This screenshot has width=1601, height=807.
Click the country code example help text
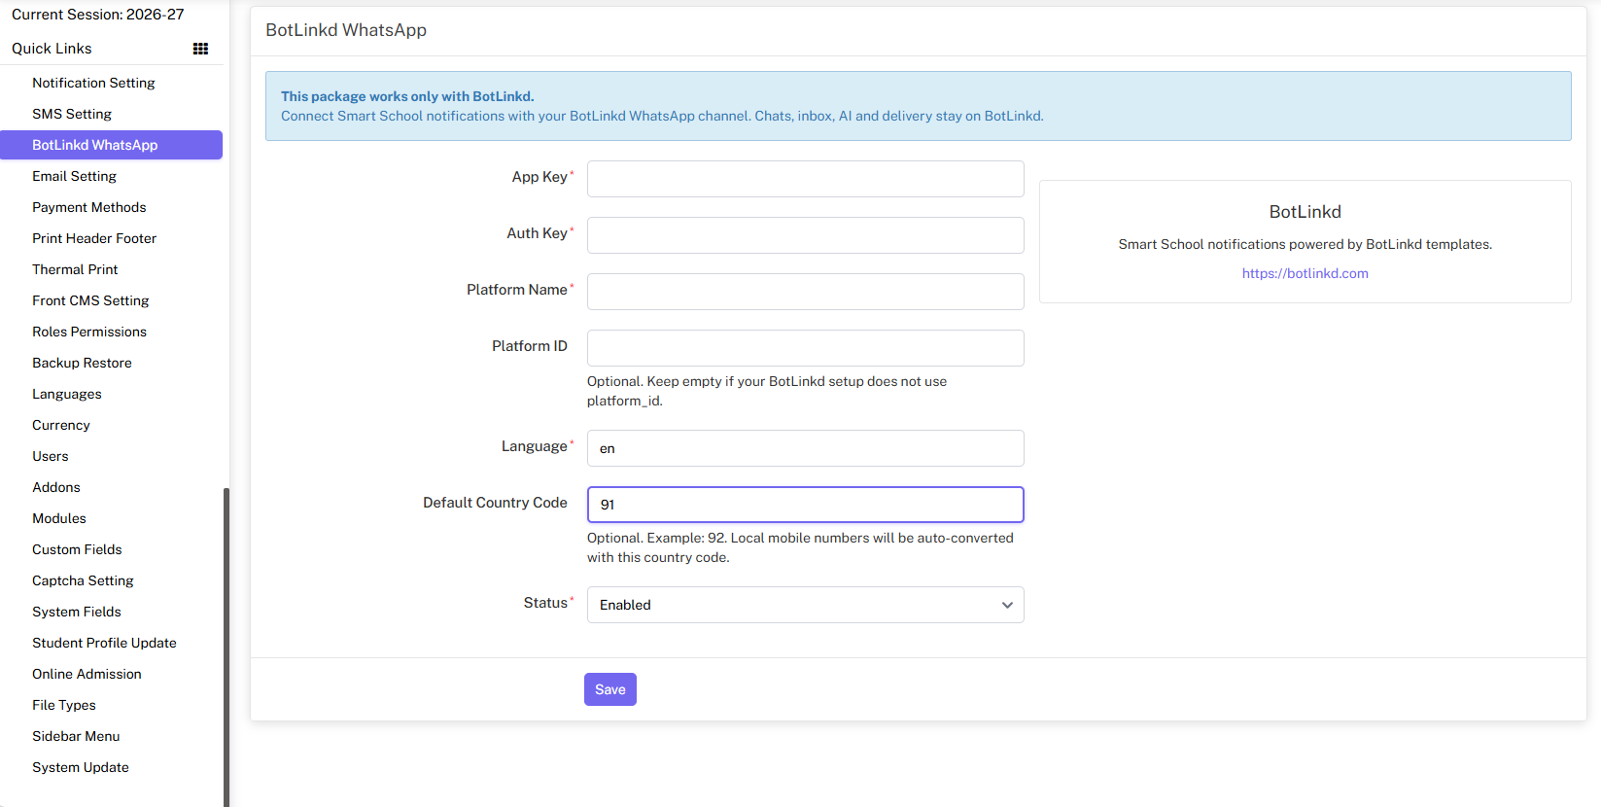coord(800,547)
